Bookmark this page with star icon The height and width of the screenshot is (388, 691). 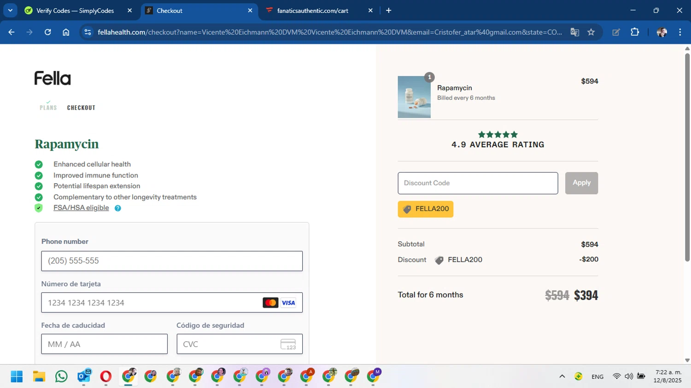coord(591,32)
